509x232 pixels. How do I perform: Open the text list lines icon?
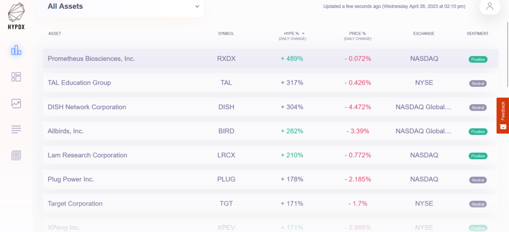(16, 129)
